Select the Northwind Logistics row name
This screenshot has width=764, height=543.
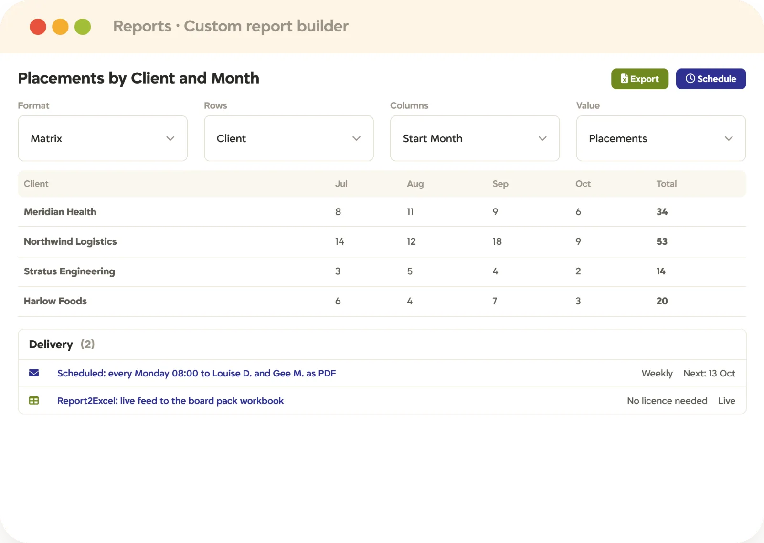(x=70, y=241)
